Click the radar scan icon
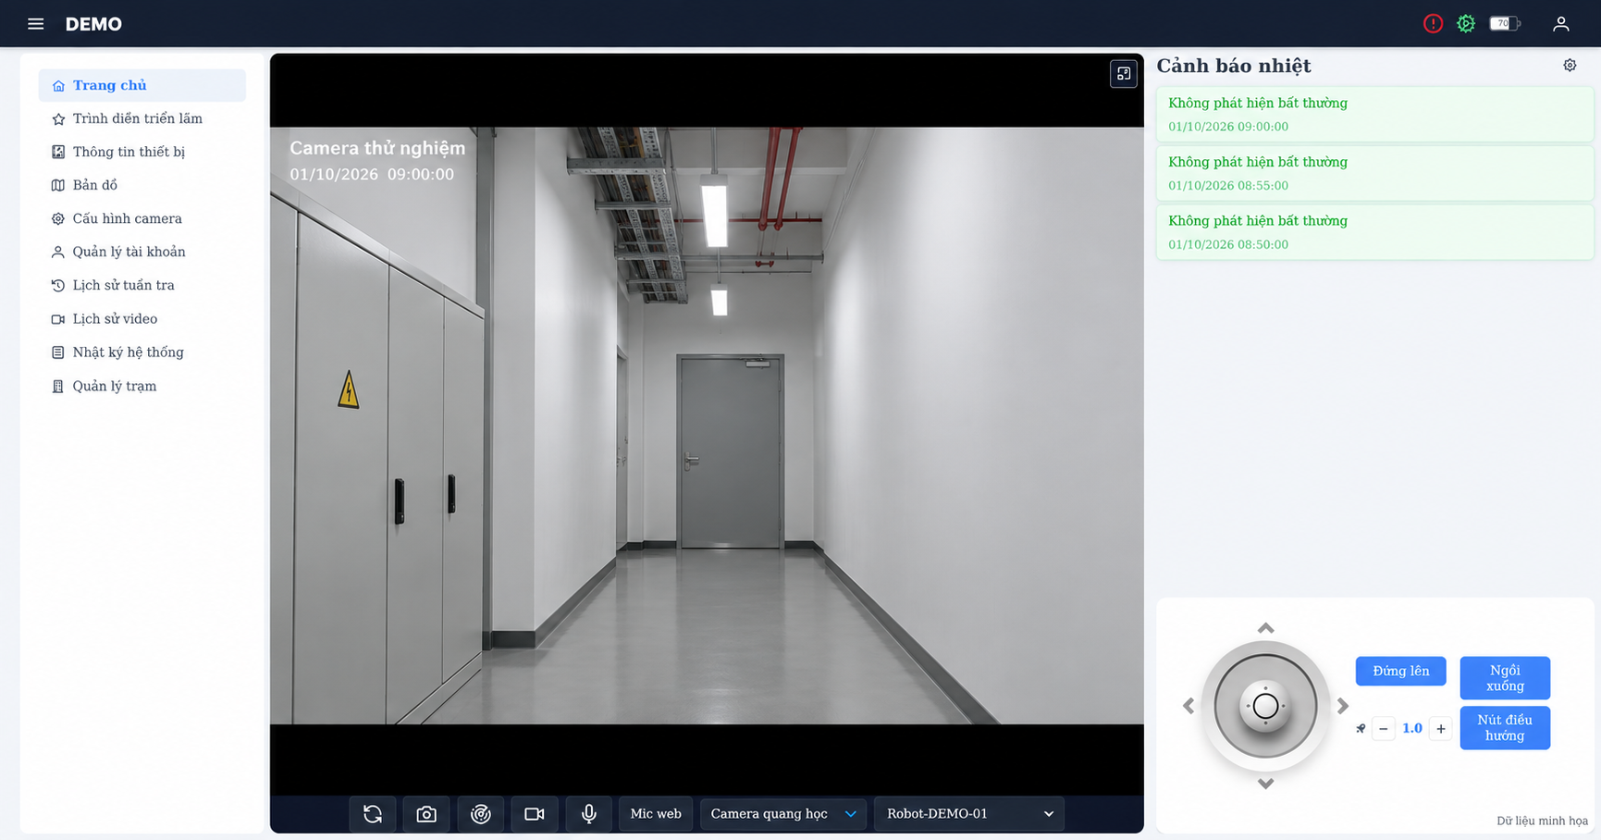1601x840 pixels. tap(481, 814)
